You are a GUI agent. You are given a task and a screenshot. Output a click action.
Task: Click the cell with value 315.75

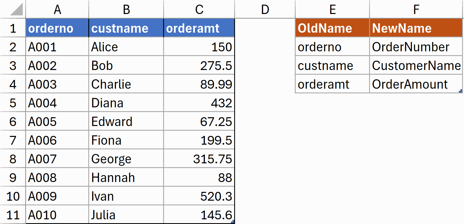coord(199,159)
